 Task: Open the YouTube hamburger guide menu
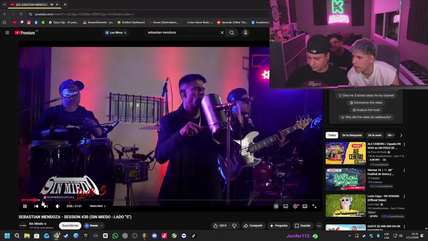[7, 32]
